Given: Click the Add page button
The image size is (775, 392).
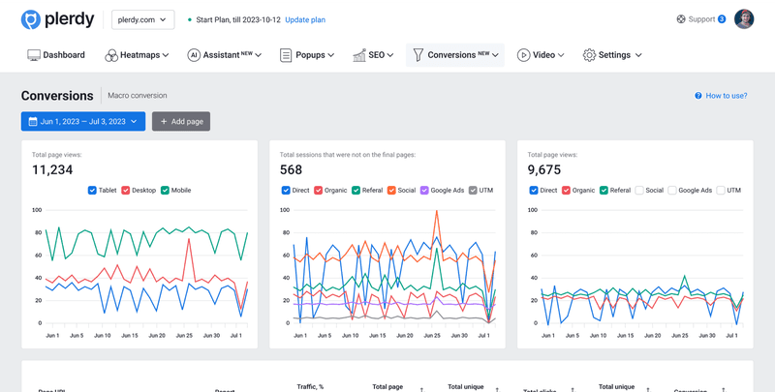Looking at the screenshot, I should click(x=181, y=121).
